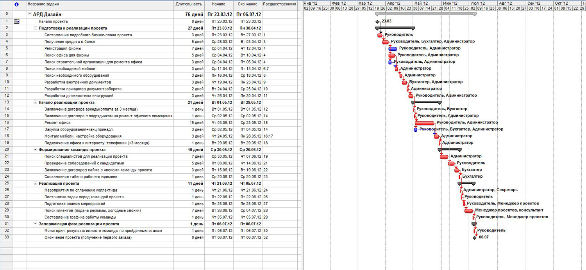Viewport: 586px width, 270px height.
Task: Collapse Завершающая фаза реализации проекта group
Action: click(36, 224)
